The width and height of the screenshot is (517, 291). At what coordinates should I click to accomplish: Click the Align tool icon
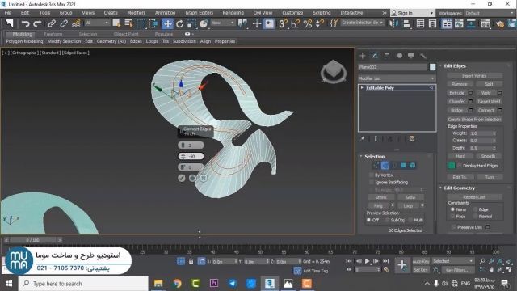click(x=406, y=23)
